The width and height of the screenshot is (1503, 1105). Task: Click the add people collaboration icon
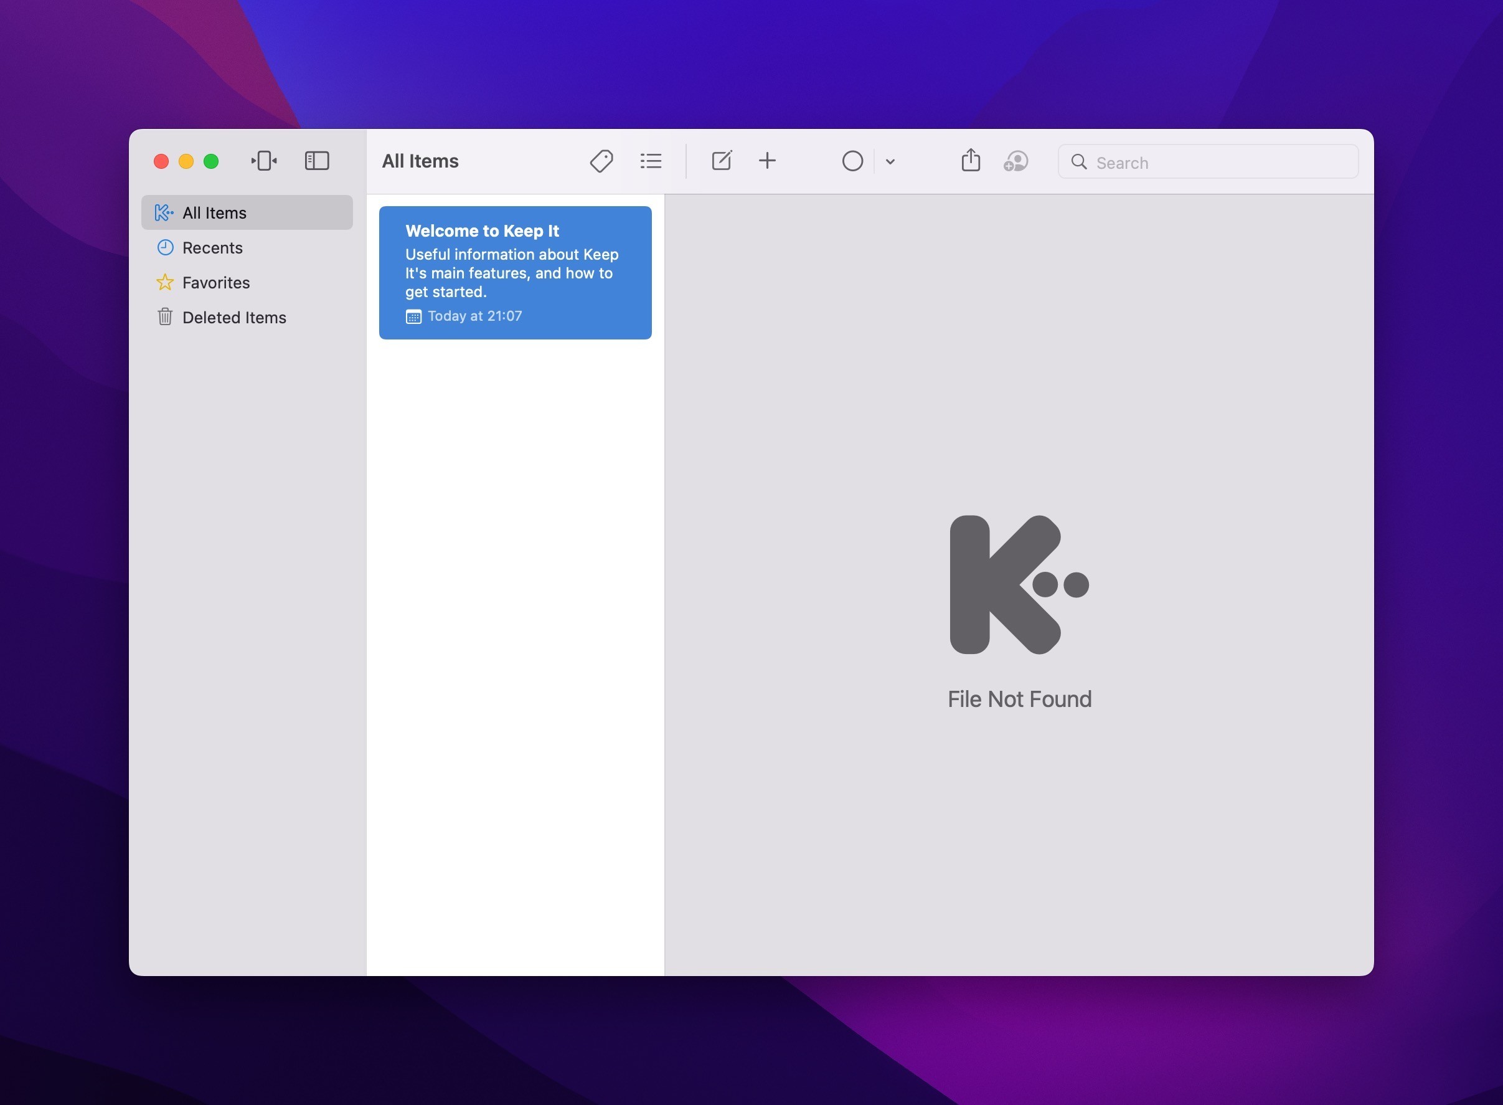tap(1015, 161)
